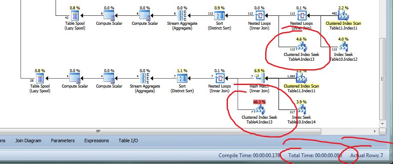Select the 0.0 % Nested Loops join operator
Viewport: 393px width, 164px height.
[260, 16]
